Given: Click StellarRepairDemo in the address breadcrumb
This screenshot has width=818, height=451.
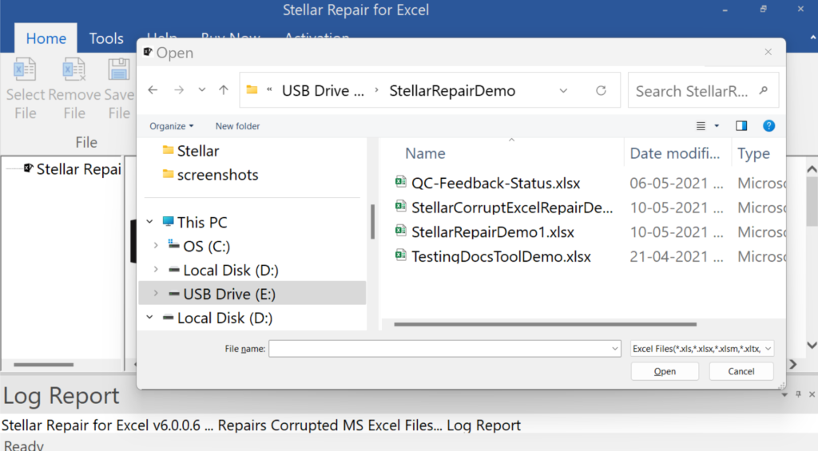Looking at the screenshot, I should [452, 91].
